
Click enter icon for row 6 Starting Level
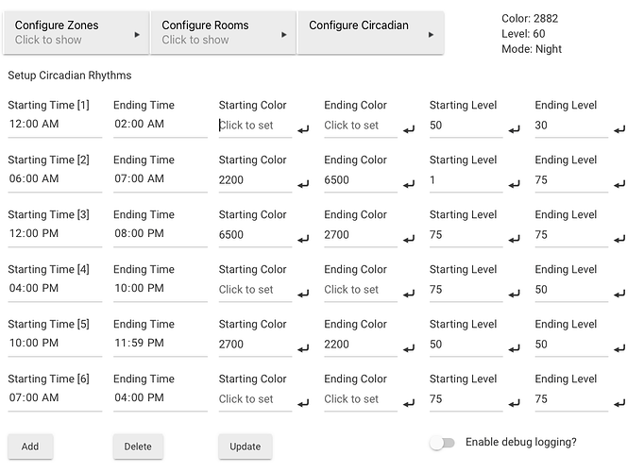[514, 403]
